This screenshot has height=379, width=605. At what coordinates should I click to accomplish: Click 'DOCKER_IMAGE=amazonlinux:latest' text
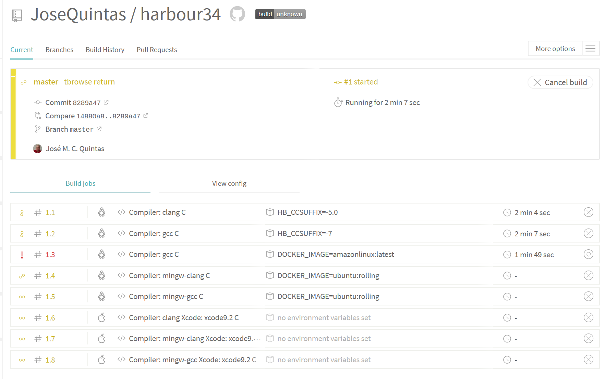click(336, 254)
